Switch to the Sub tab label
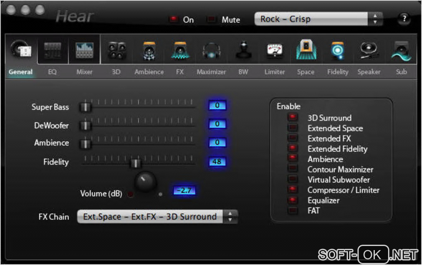The width and height of the screenshot is (422, 265). pyautogui.click(x=401, y=72)
